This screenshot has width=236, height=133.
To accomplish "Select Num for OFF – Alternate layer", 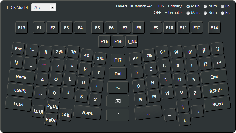I will pos(205,13).
